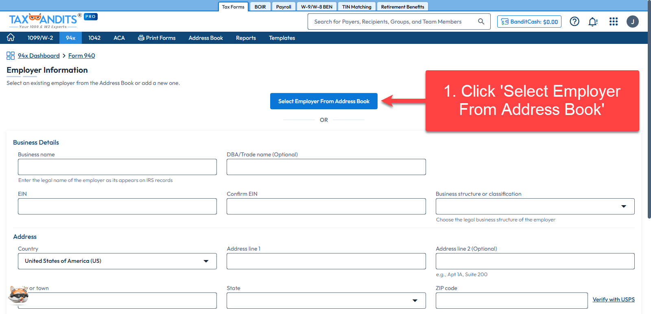
Task: Switch to the Payroll tab
Action: coord(284,7)
